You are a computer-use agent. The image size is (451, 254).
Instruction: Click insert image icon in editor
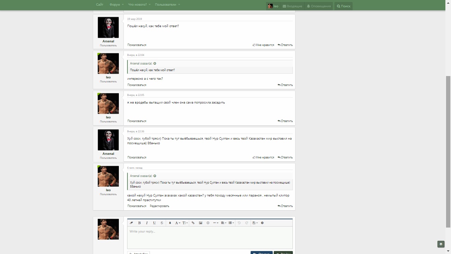point(200,223)
